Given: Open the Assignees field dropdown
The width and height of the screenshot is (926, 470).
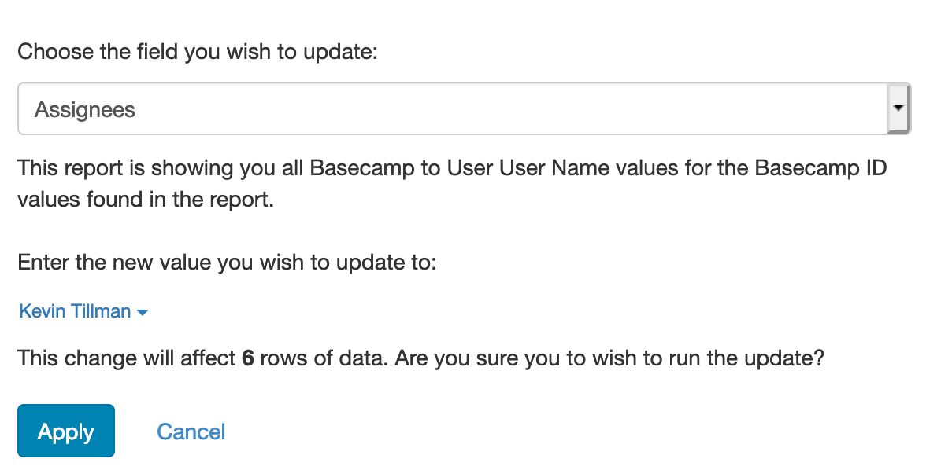Looking at the screenshot, I should coord(463,109).
